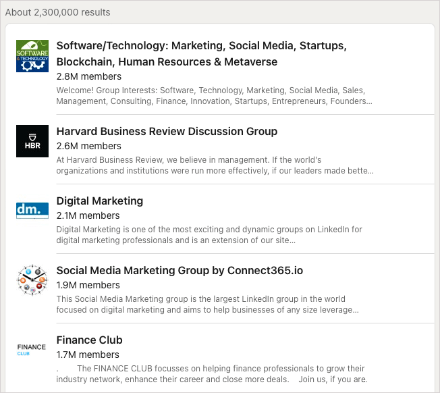The image size is (440, 393).
Task: Click the Software & Technology group logo
Action: (32, 56)
